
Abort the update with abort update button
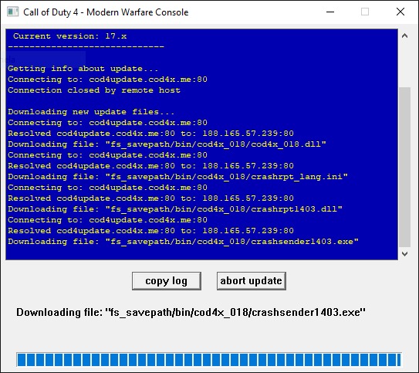click(x=252, y=281)
